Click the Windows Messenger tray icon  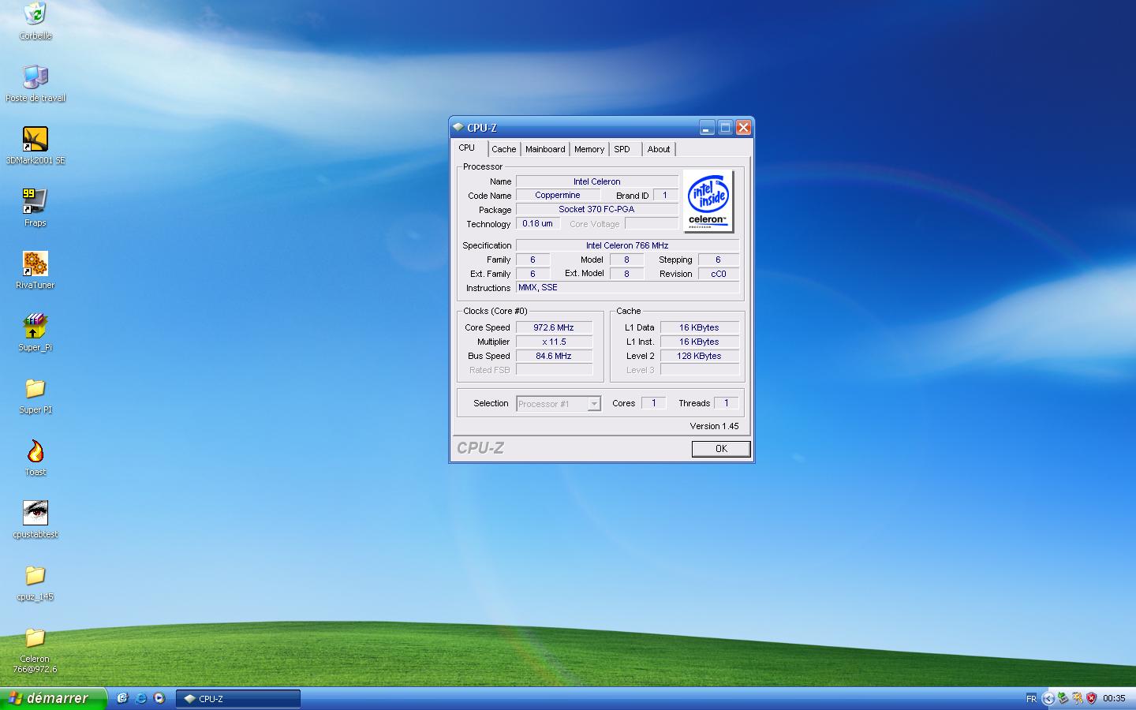[x=1078, y=698]
